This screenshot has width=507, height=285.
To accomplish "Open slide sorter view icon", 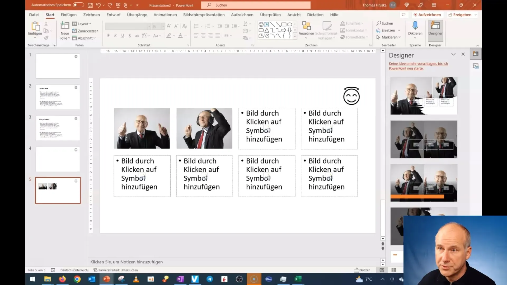I will tap(394, 270).
